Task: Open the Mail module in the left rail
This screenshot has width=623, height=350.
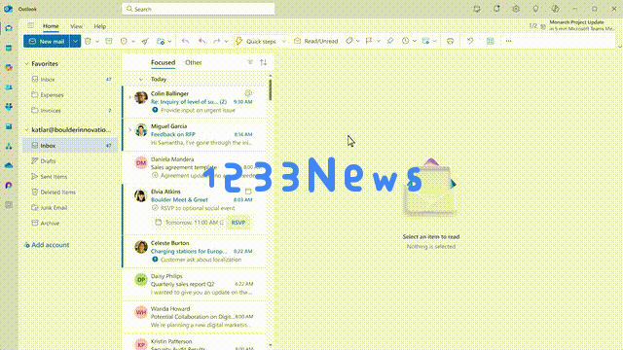Action: click(9, 28)
